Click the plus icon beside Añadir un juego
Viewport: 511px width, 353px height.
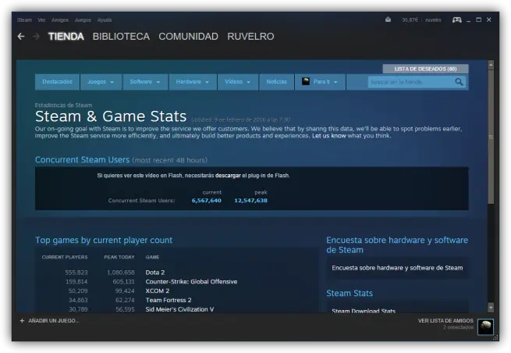[22, 321]
